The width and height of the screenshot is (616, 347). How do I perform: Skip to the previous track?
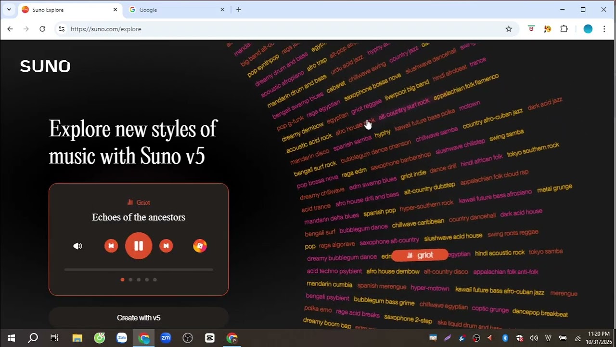111,246
